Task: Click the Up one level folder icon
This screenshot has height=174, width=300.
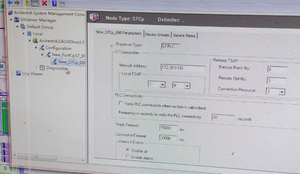Action: coord(27,3)
